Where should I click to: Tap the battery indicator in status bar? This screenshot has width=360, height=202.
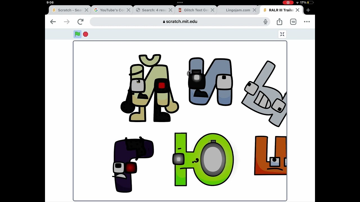pyautogui.click(x=310, y=3)
